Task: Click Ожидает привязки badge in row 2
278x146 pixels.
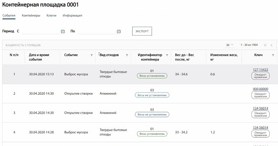Action: click(260, 95)
